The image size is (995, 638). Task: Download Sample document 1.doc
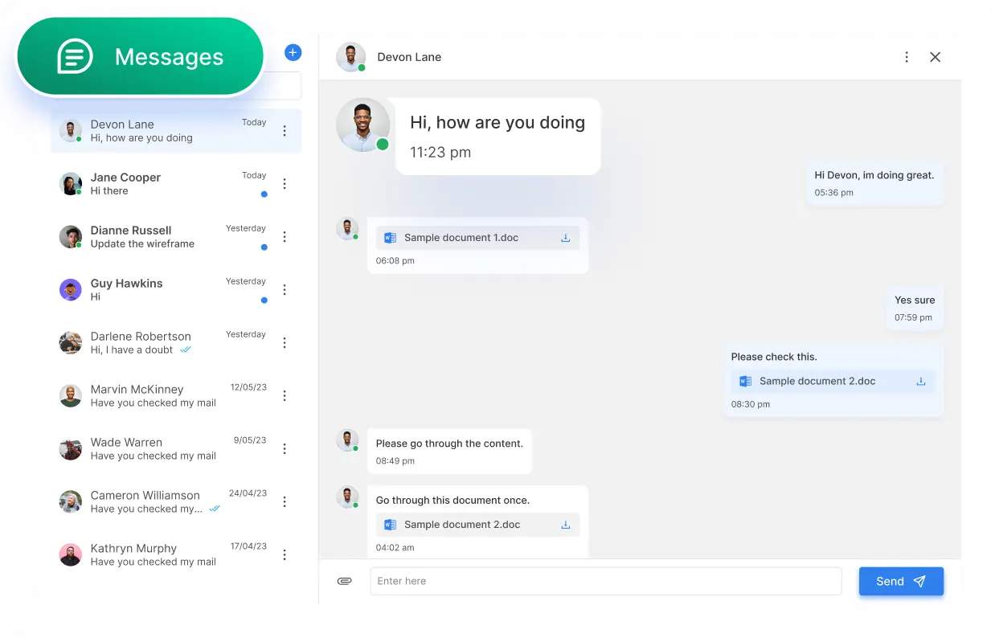pyautogui.click(x=565, y=238)
